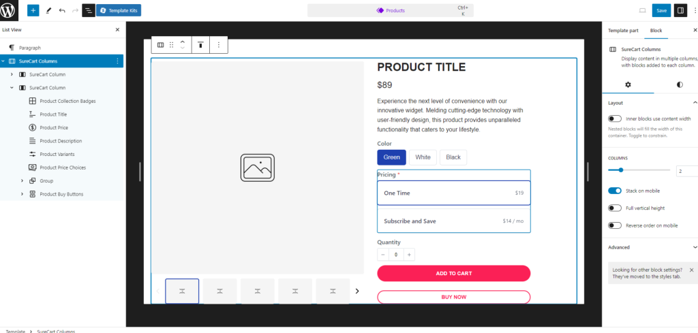Select the first gallery thumbnail
This screenshot has width=698, height=333.
[x=182, y=291]
